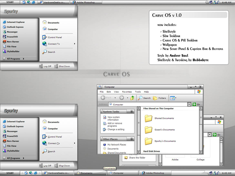
Task: Open the View menu
Action: [117, 92]
